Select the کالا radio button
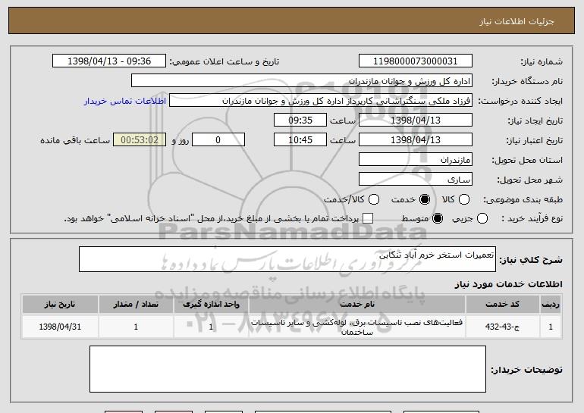 (x=464, y=199)
